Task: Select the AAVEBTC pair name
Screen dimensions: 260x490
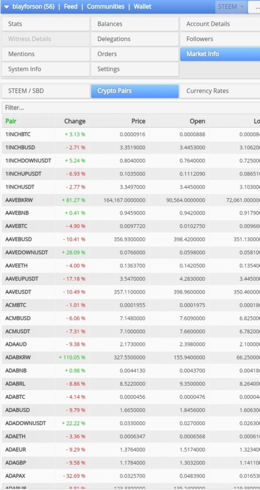Action: click(x=17, y=226)
